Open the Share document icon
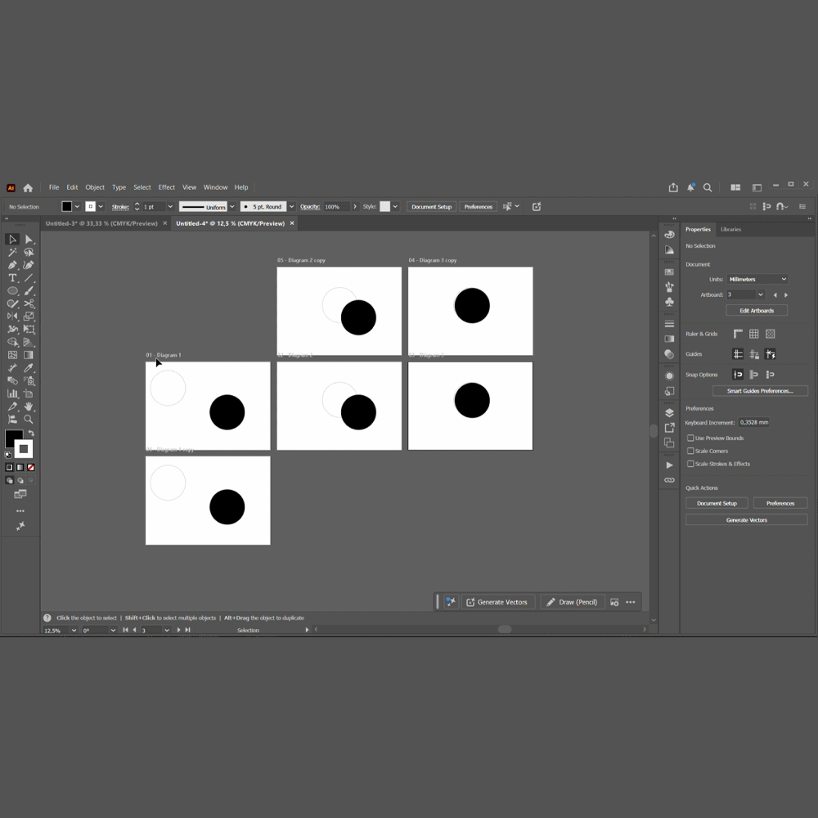The height and width of the screenshot is (818, 818). point(673,187)
